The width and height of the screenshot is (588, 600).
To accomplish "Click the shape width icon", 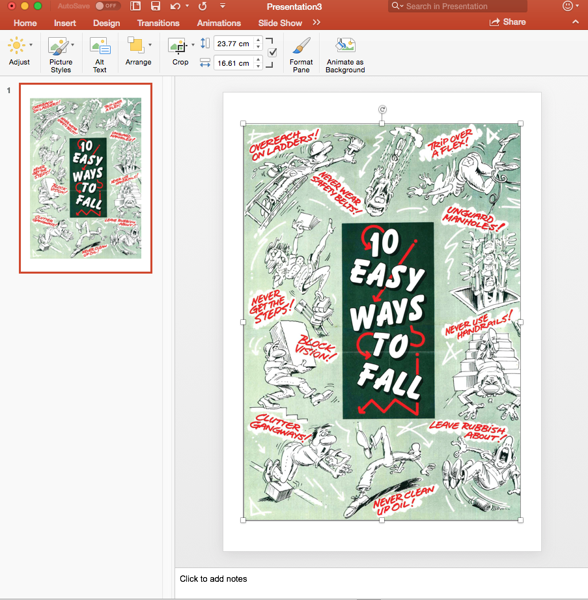I will point(205,63).
